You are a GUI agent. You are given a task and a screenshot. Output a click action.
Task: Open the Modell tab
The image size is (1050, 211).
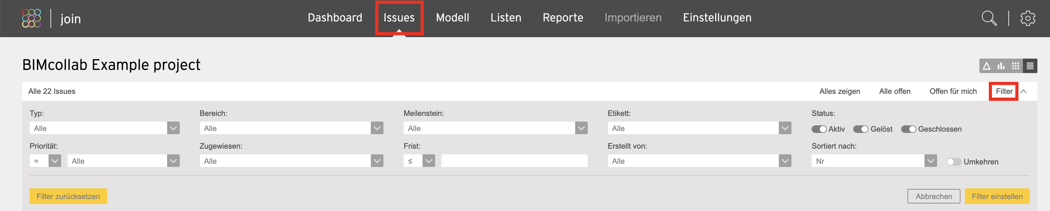(452, 18)
